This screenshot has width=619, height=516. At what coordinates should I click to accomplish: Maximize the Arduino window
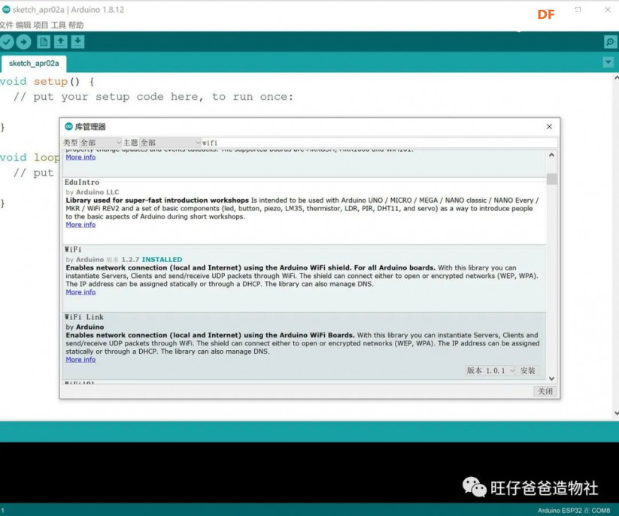tap(578, 10)
